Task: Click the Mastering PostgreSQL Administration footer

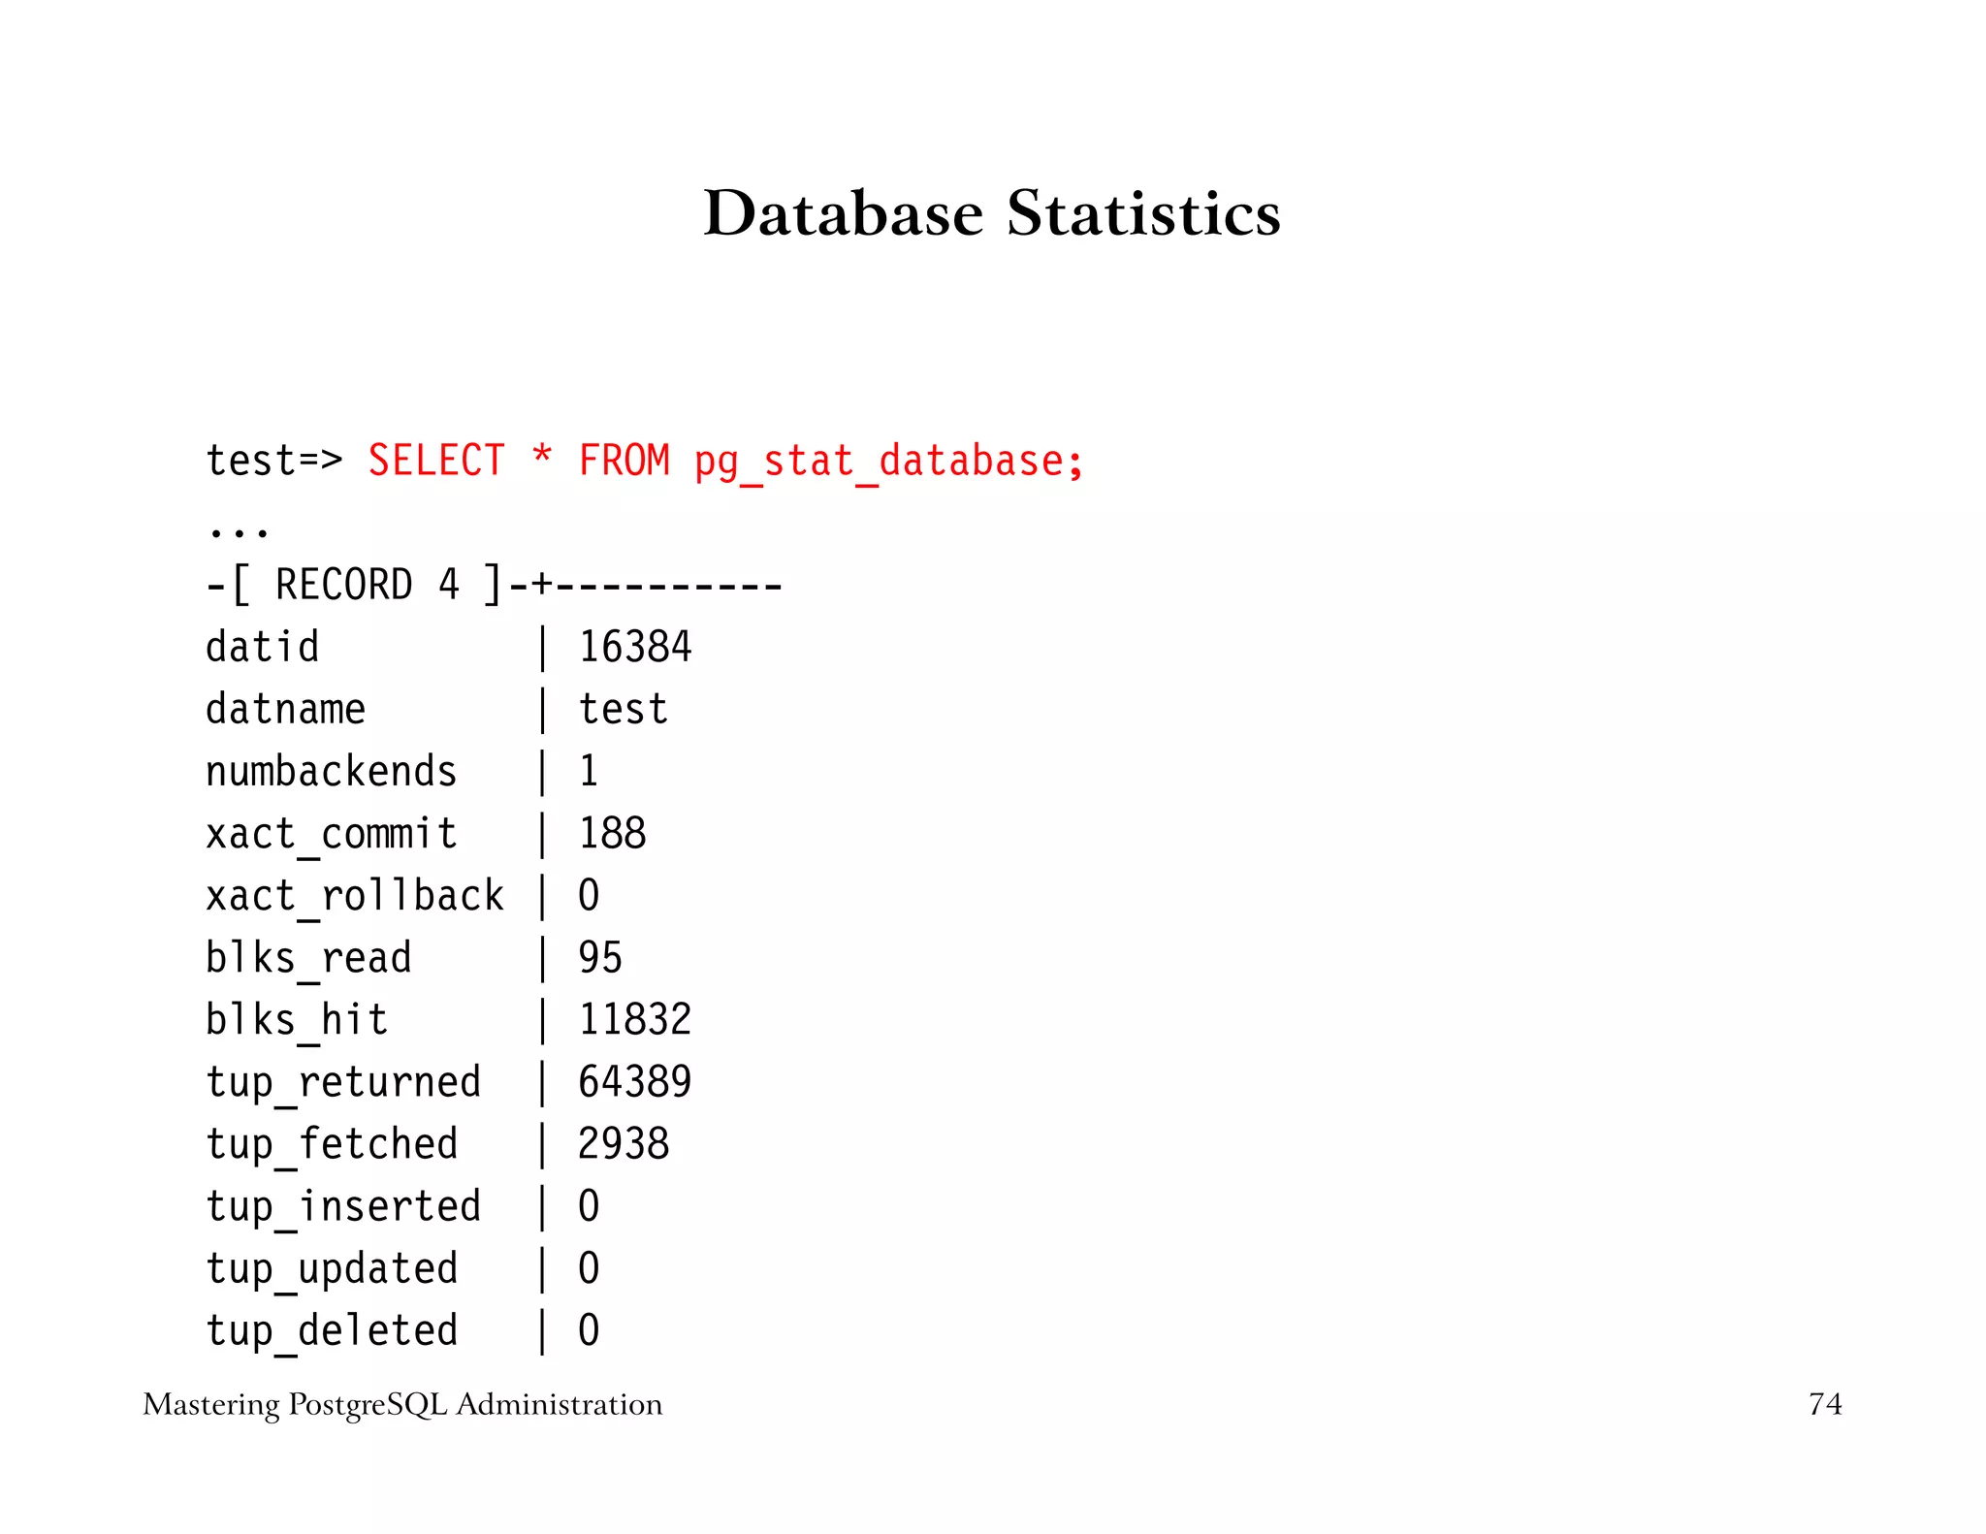Action: [x=402, y=1404]
